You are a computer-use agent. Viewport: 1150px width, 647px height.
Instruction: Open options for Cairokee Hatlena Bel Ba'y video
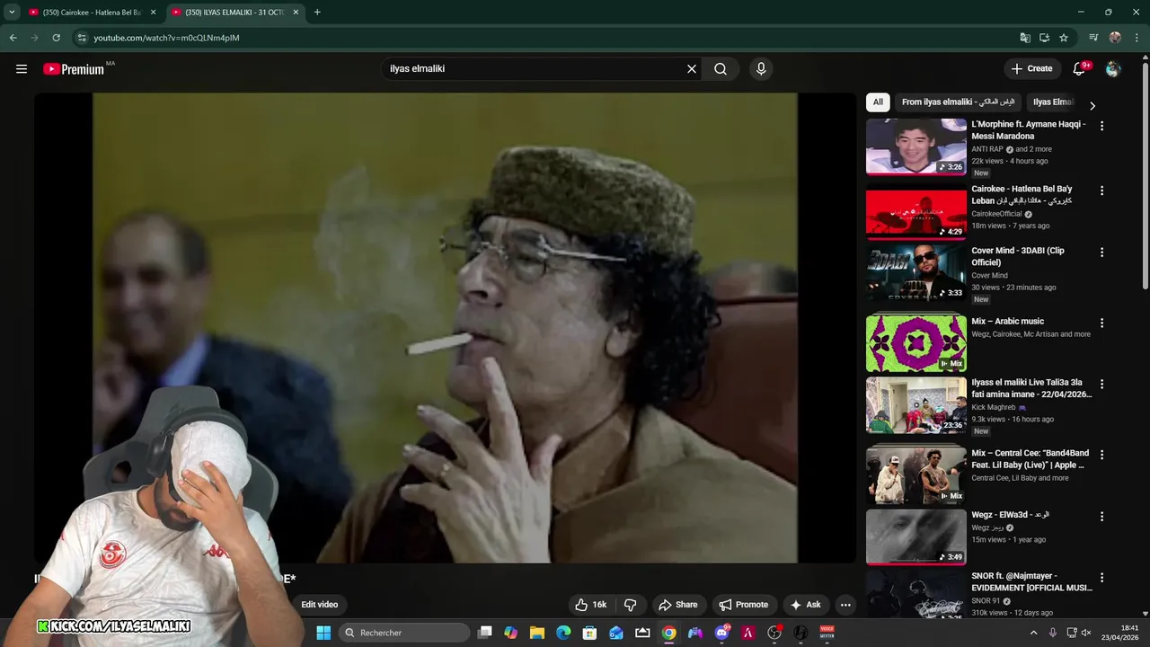coord(1101,191)
